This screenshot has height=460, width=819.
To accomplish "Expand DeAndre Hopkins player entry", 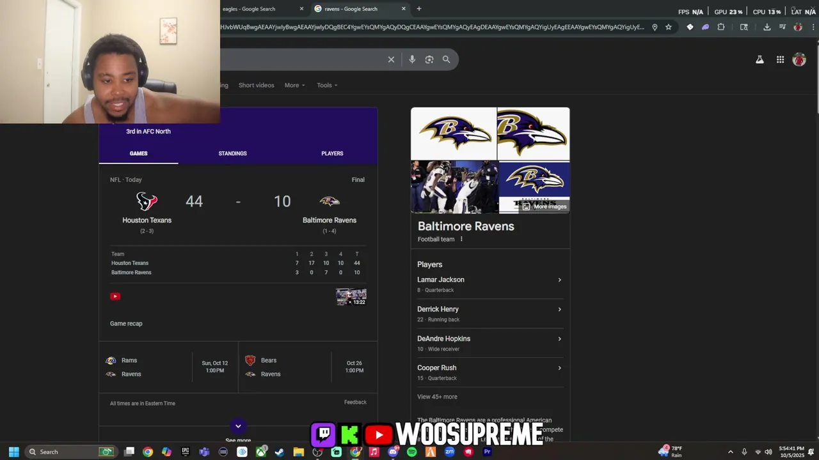I will point(489,343).
